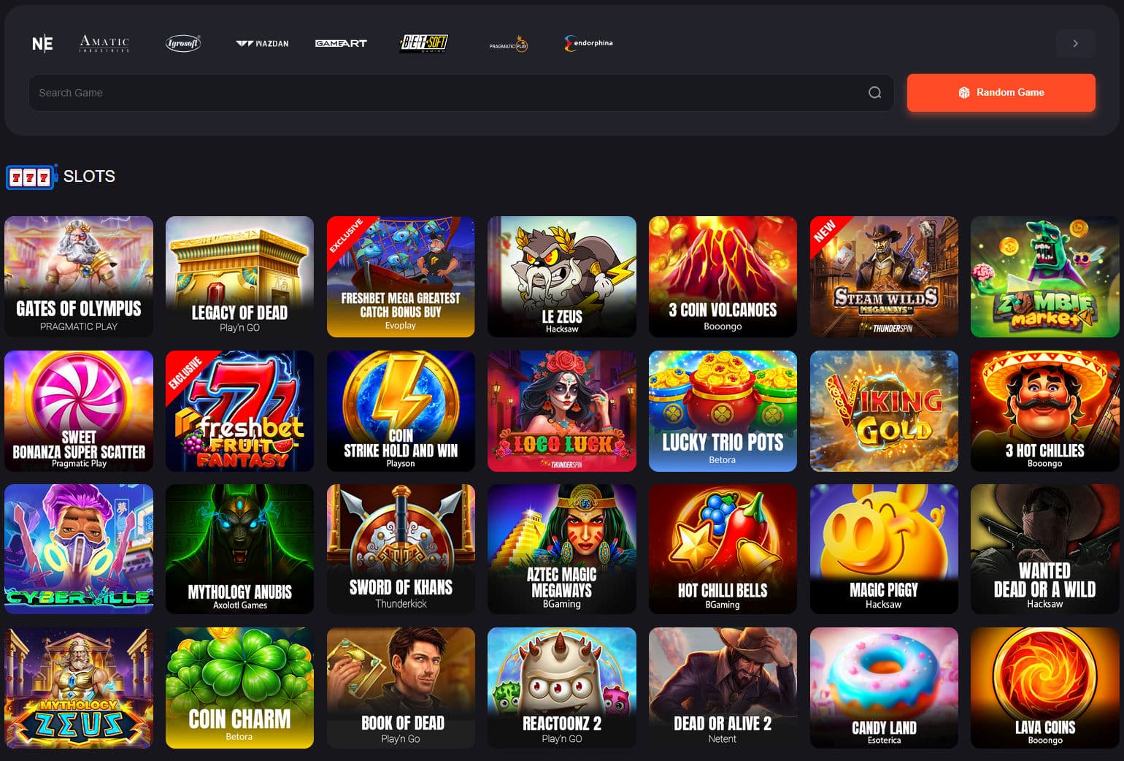The width and height of the screenshot is (1124, 761).
Task: Open the Gates of Olympus slot
Action: 79,277
